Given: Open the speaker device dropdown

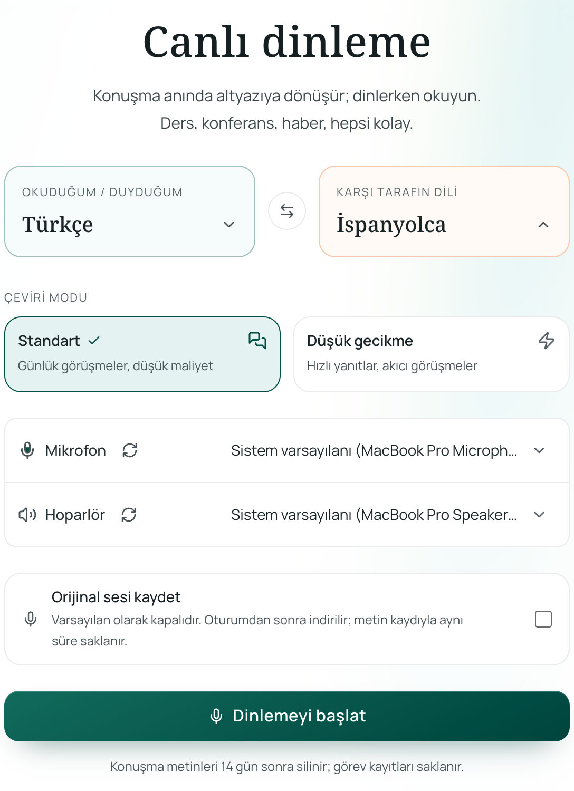Looking at the screenshot, I should point(388,515).
